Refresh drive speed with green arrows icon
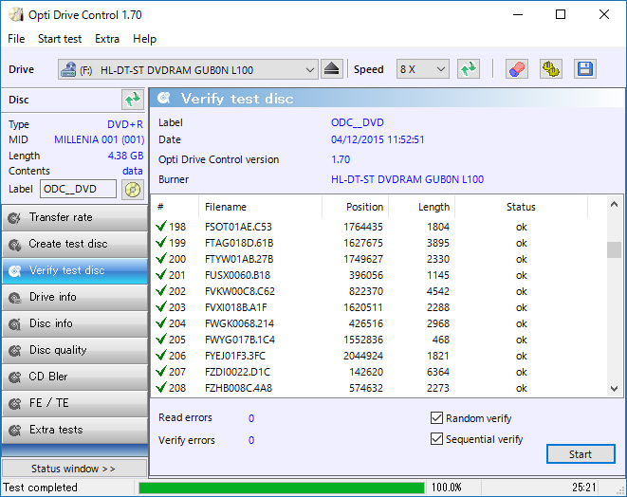The height and width of the screenshot is (497, 627). pyautogui.click(x=469, y=69)
